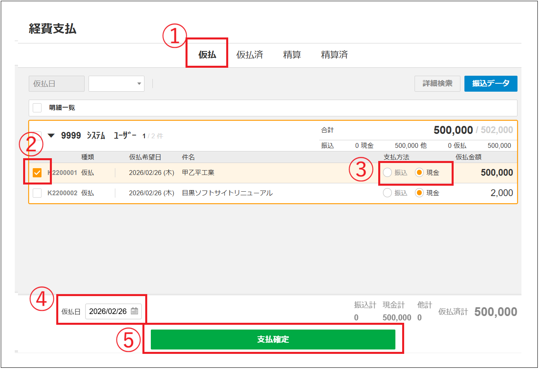This screenshot has width=541, height=371.
Task: Tick the 明細一覧 select-all checkbox
Action: 37,108
